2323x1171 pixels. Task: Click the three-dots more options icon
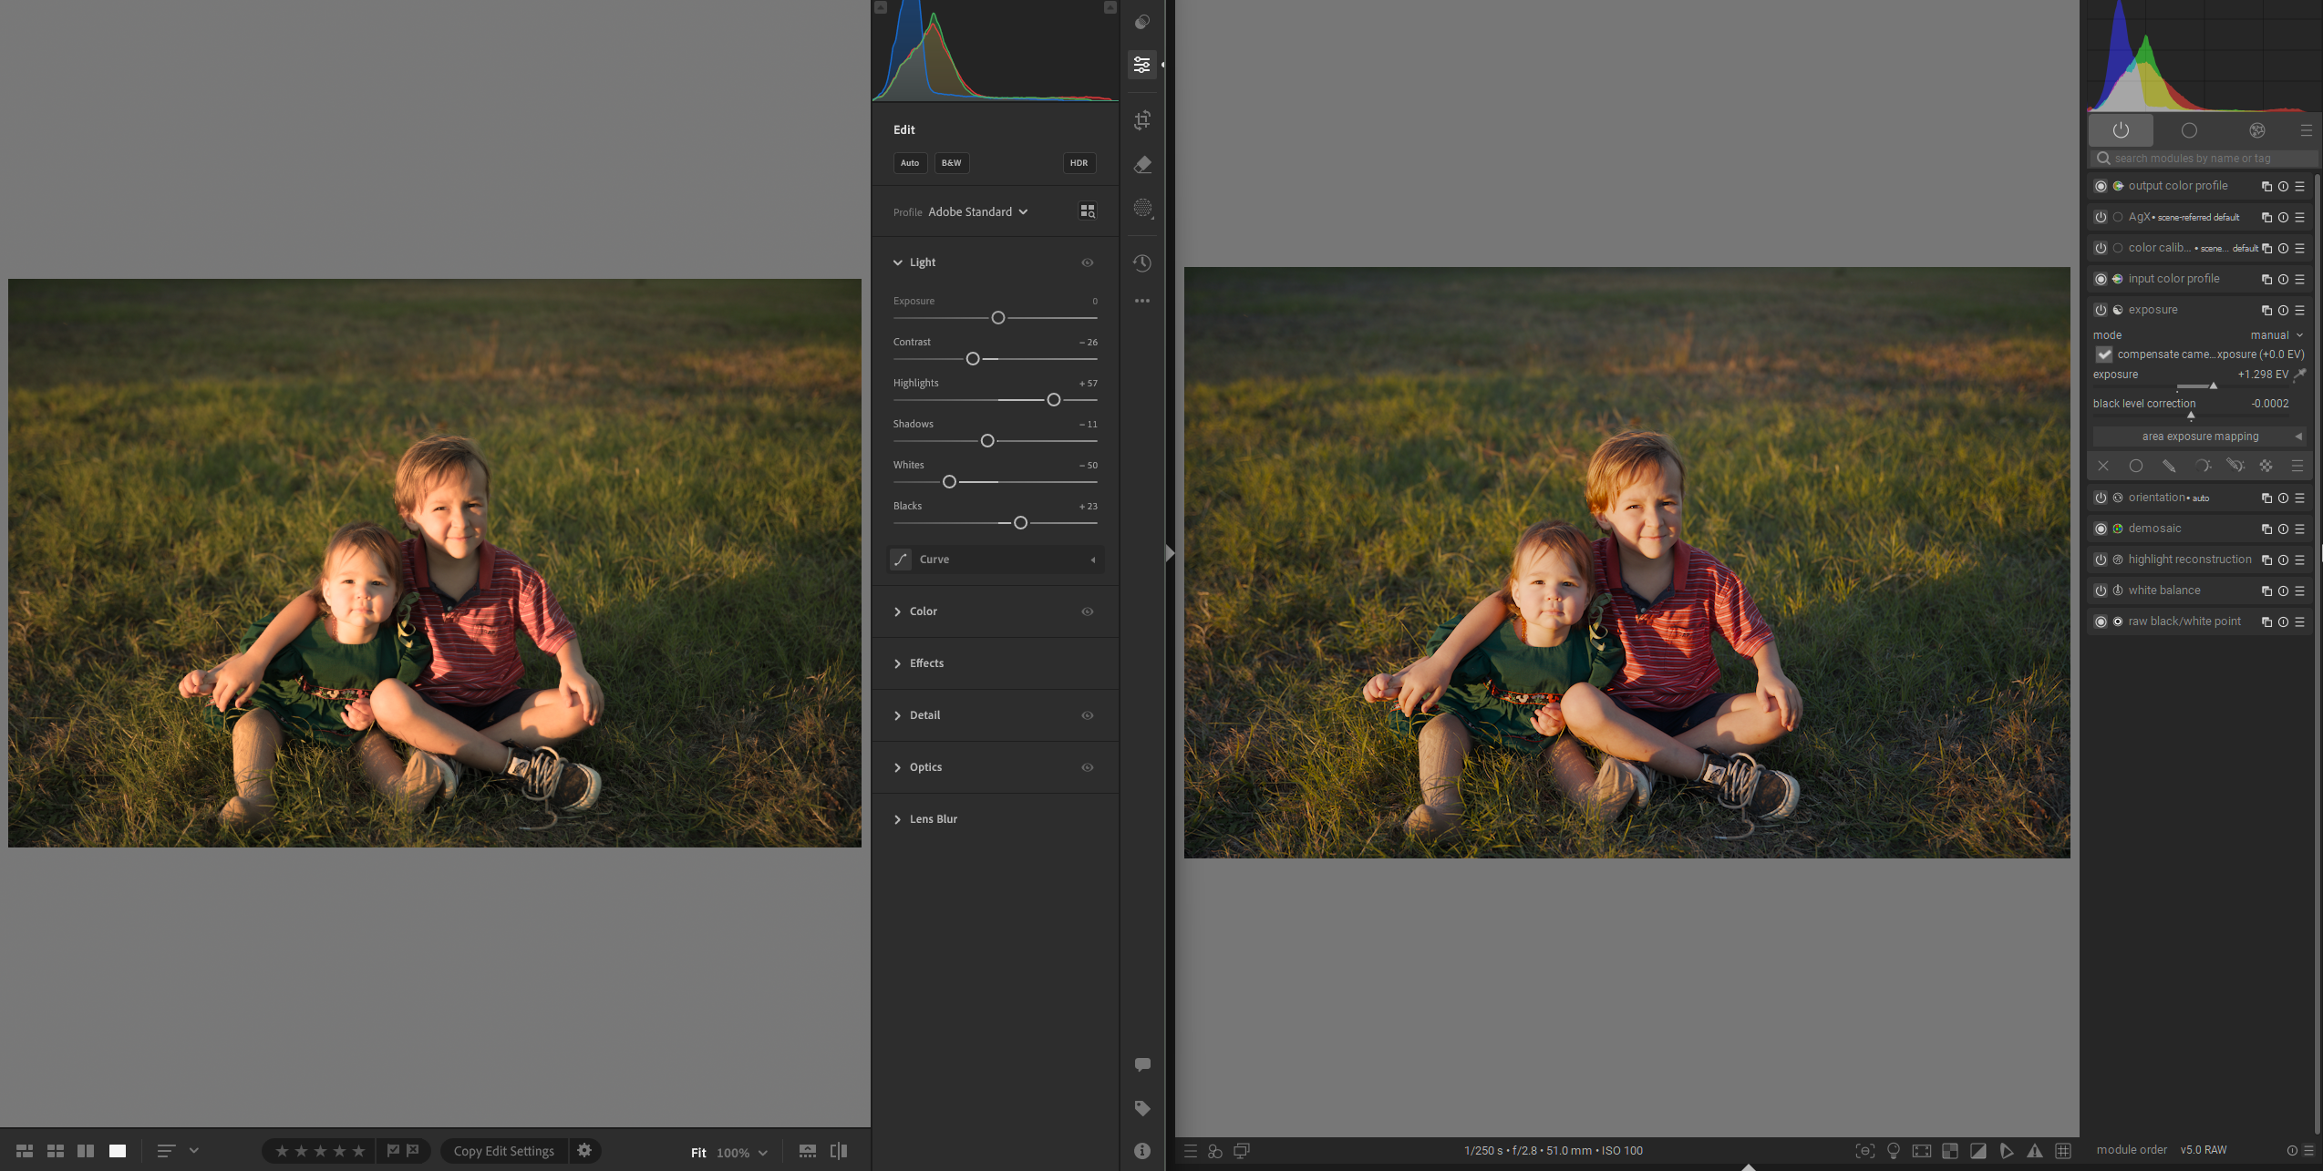(1142, 301)
